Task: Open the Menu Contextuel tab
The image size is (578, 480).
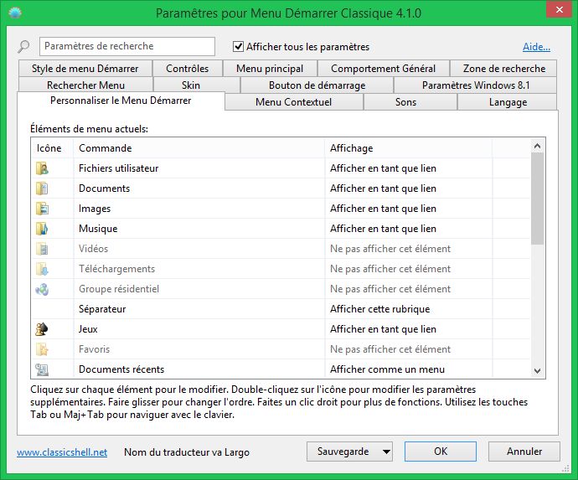Action: [x=293, y=102]
